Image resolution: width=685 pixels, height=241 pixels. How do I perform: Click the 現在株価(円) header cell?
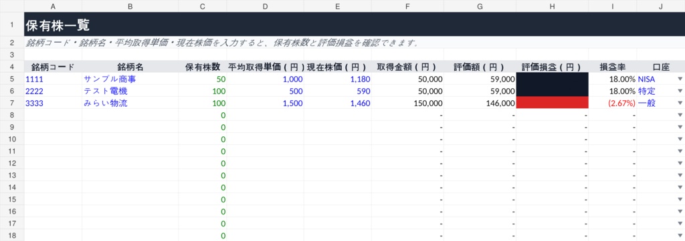click(338, 67)
